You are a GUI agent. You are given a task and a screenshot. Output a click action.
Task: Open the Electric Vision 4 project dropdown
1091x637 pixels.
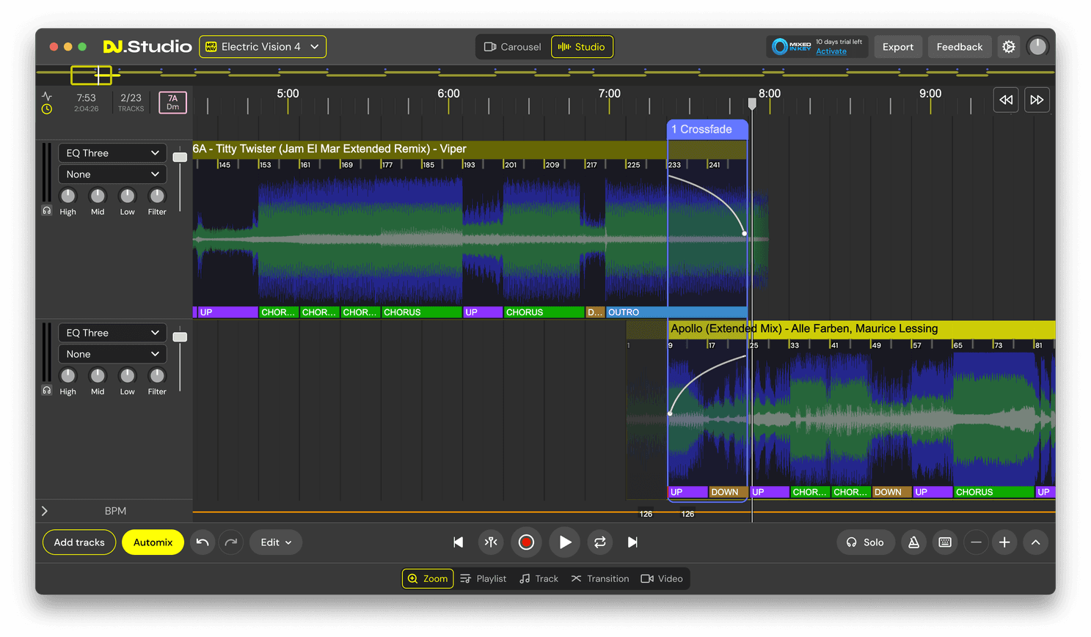pos(263,47)
